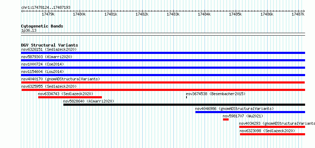Click the small red bar under nsv5981707

[x=225, y=119]
